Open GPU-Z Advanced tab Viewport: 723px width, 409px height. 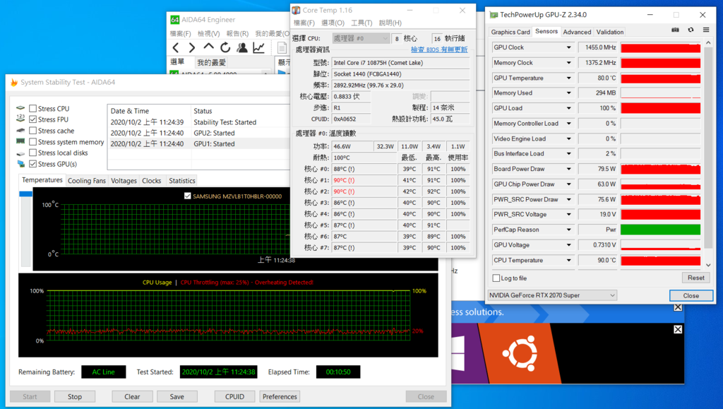577,32
